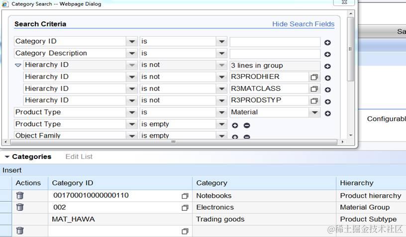Add a row after the Product Type is empty criterion
Viewport: 406px width, 237px height.
[x=235, y=125]
